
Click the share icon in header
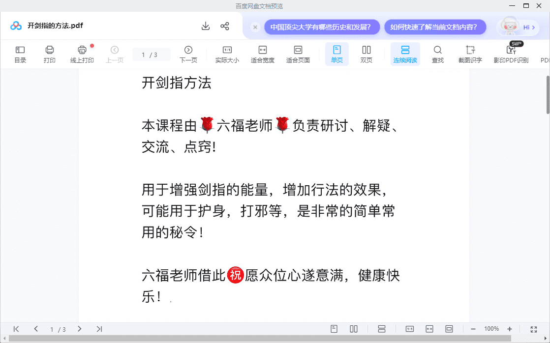[225, 26]
